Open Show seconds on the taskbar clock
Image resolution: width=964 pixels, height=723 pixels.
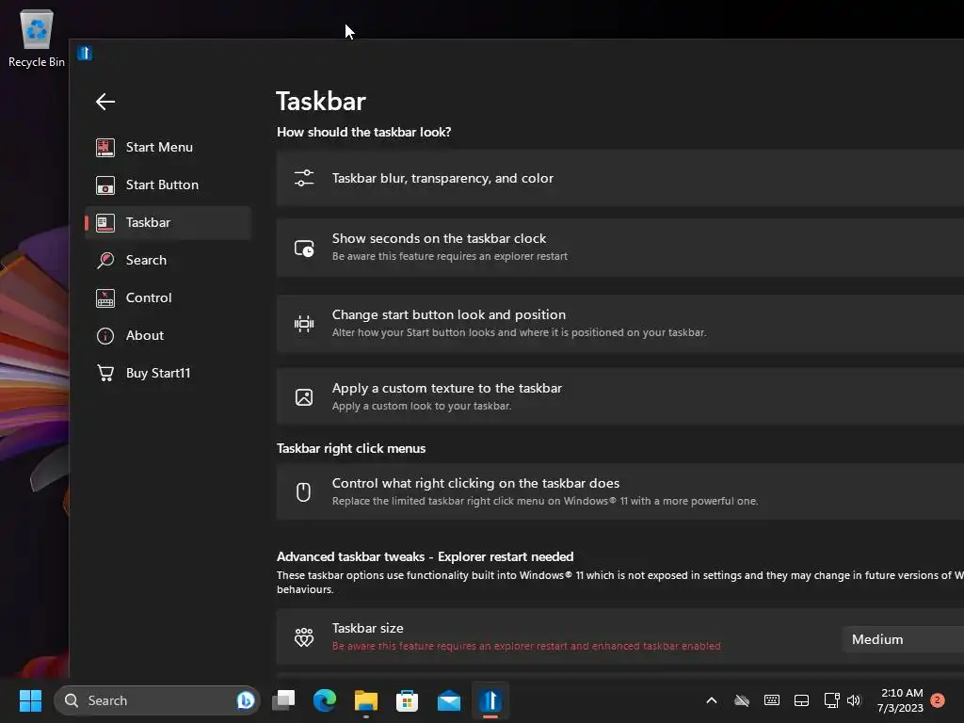pyautogui.click(x=620, y=248)
